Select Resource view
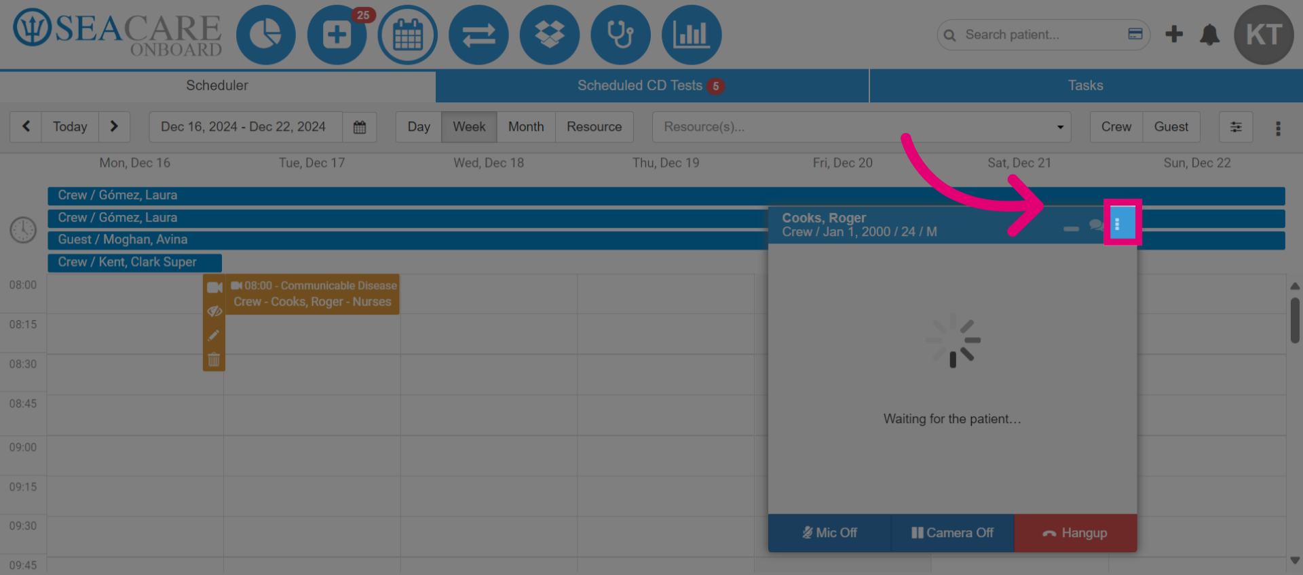This screenshot has width=1303, height=575. pyautogui.click(x=594, y=127)
